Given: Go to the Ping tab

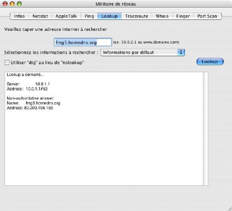Looking at the screenshot, I should click(89, 16).
